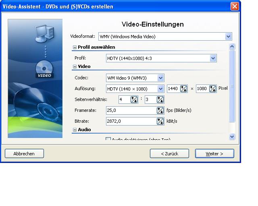Collapse the Audio section
This screenshot has height=206, width=258.
(75, 130)
